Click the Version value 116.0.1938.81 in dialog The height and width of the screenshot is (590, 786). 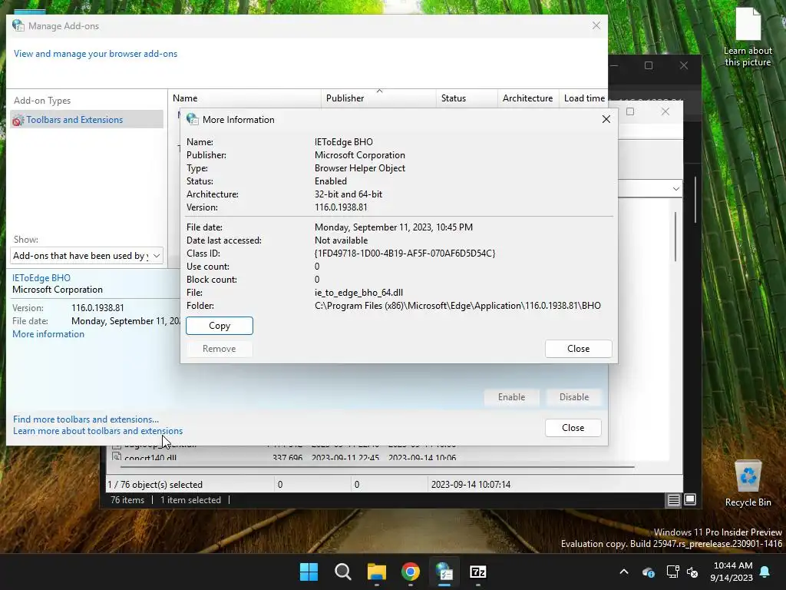tap(341, 207)
